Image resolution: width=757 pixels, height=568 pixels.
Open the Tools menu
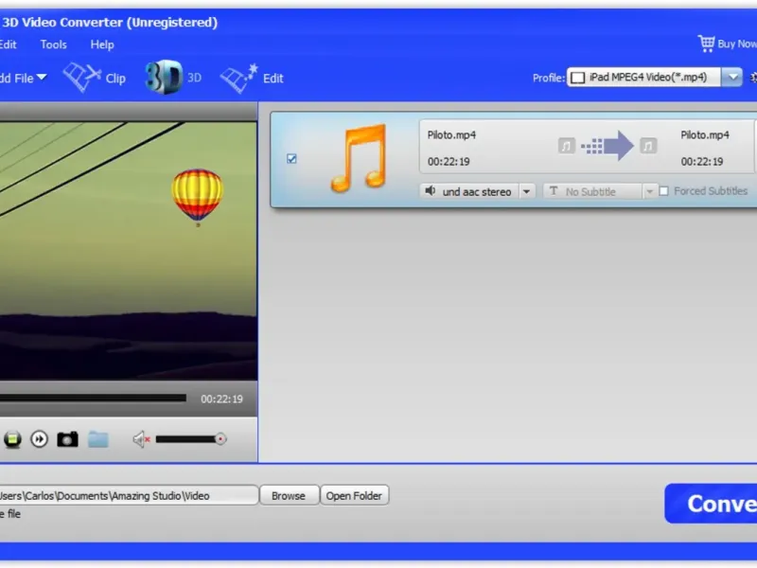click(54, 44)
